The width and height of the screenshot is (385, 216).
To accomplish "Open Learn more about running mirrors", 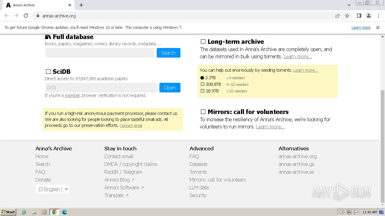I will click(x=270, y=127).
